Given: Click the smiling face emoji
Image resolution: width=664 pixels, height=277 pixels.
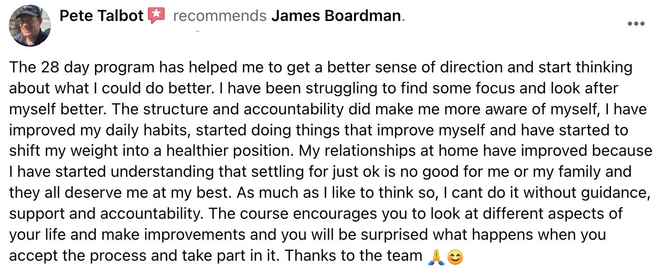Looking at the screenshot, I should click(455, 257).
